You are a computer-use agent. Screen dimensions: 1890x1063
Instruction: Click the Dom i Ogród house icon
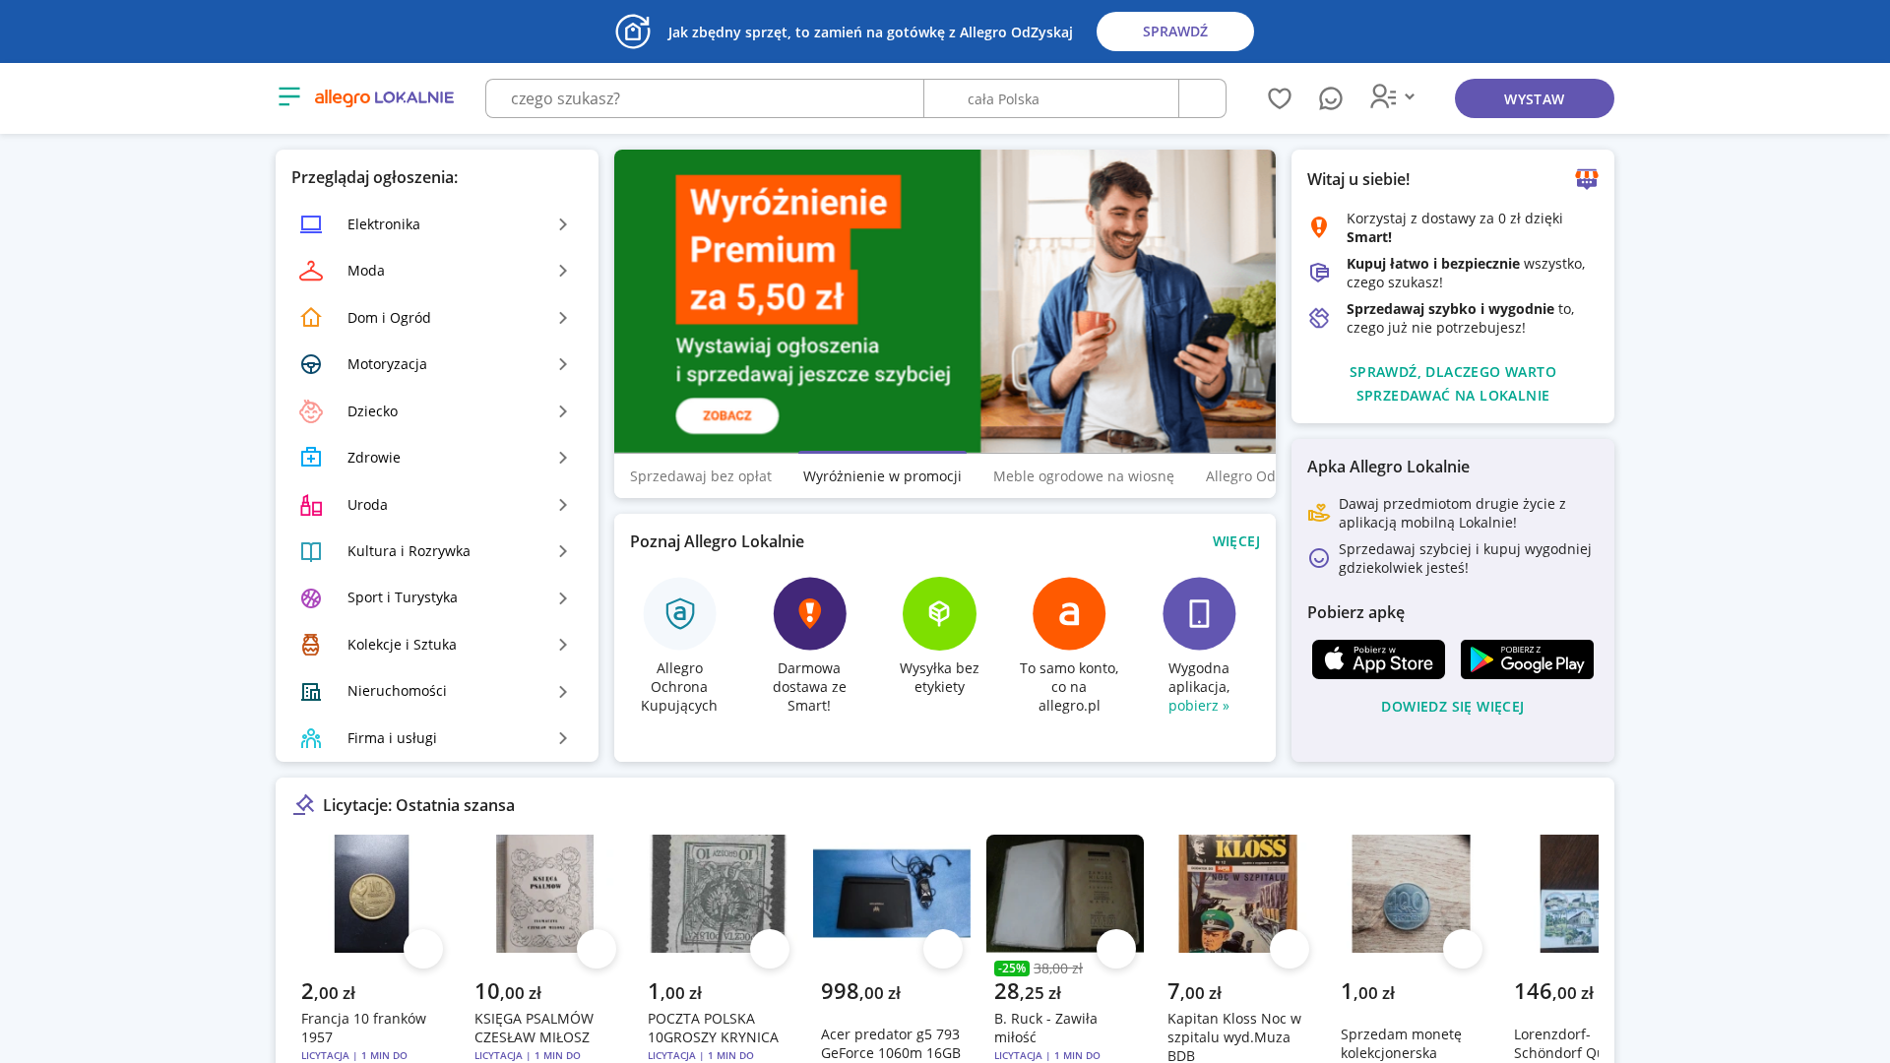pyautogui.click(x=311, y=317)
